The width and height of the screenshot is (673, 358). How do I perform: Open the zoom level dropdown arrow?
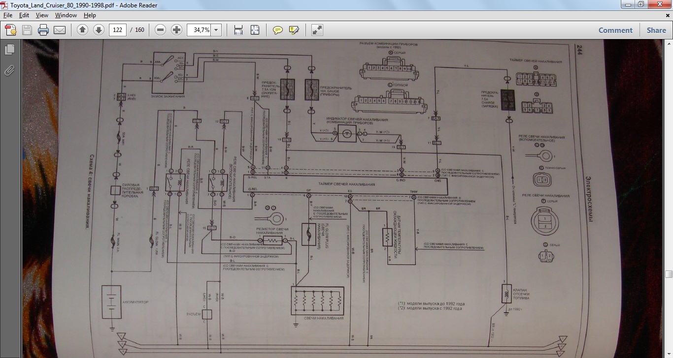216,30
